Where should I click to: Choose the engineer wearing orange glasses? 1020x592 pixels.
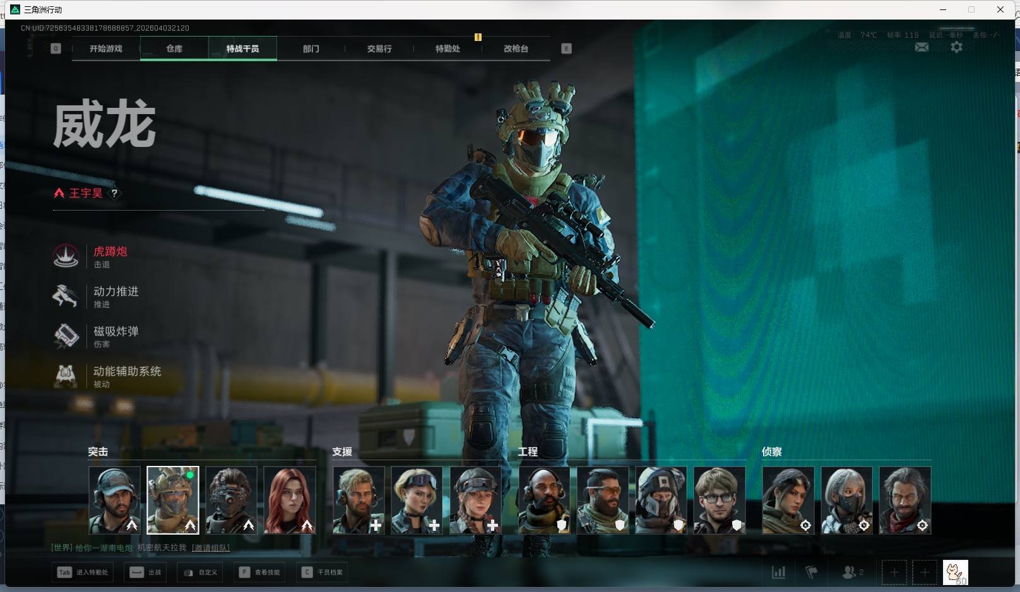[603, 501]
